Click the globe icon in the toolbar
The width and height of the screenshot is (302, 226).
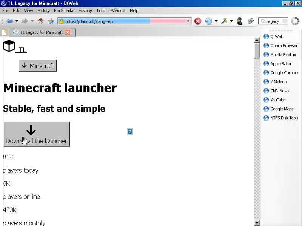(209, 21)
